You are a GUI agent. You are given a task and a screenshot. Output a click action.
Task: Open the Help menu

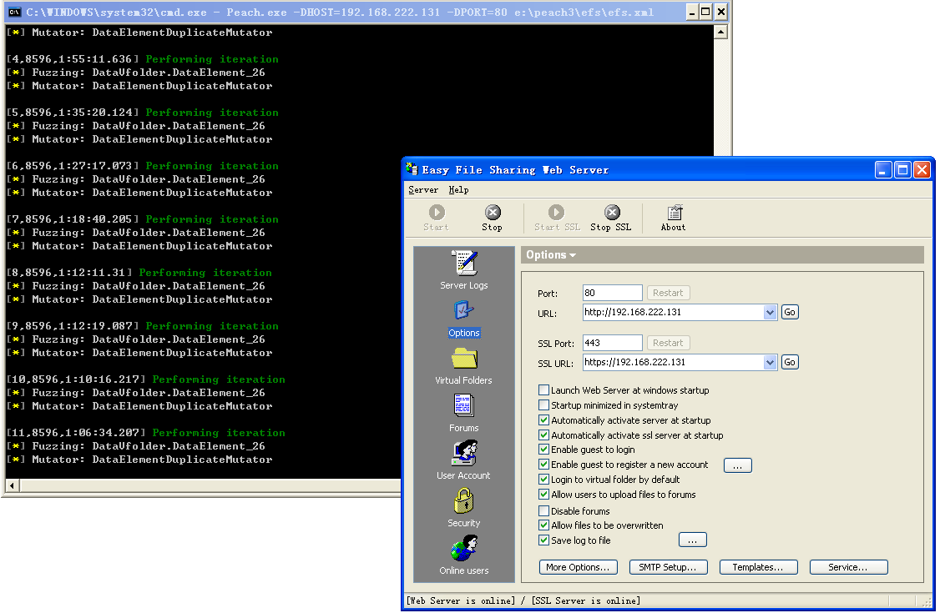tap(458, 190)
